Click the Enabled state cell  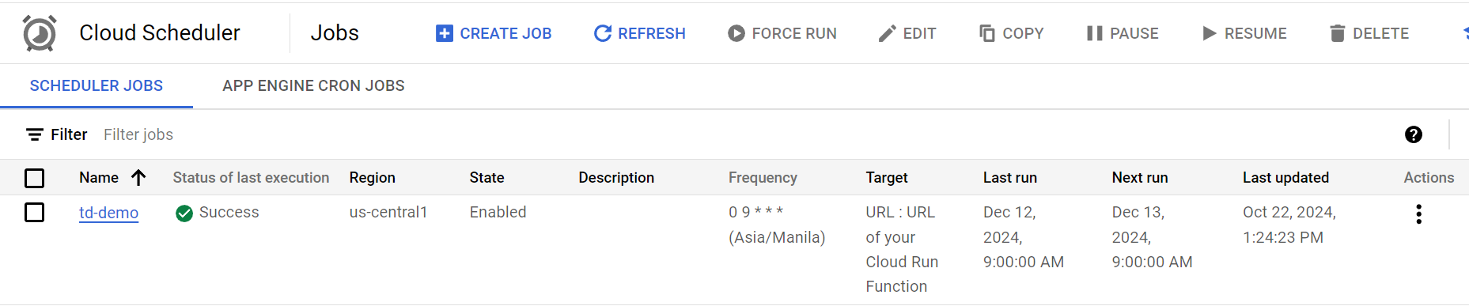click(x=498, y=213)
